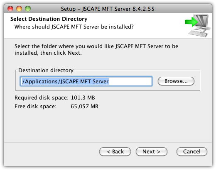Click the Setup – JSCAPE MFT Server title bar

(x=108, y=9)
